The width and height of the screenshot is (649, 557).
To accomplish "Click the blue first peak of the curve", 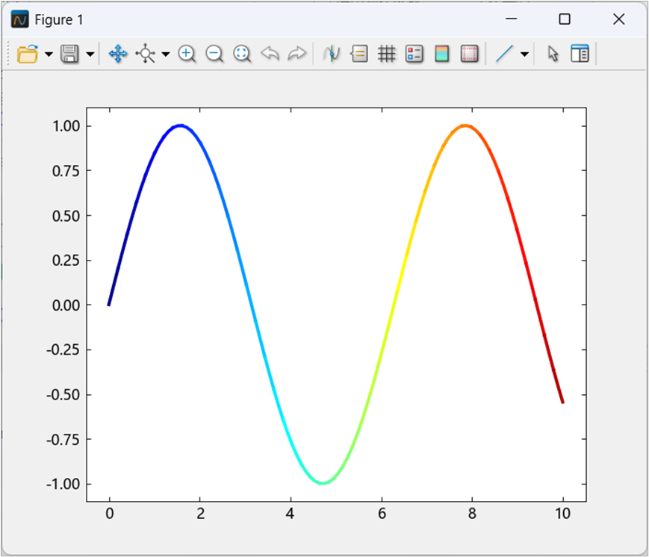I will [x=181, y=125].
